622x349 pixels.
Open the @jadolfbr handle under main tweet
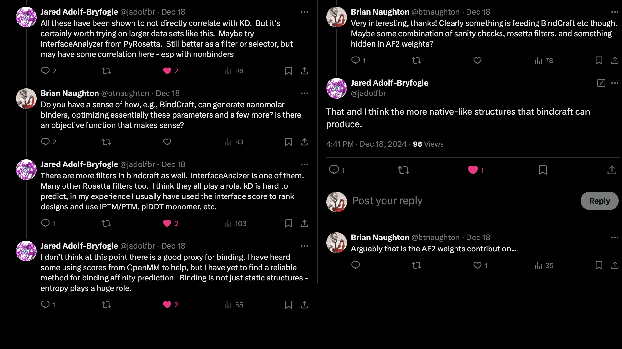tap(368, 93)
